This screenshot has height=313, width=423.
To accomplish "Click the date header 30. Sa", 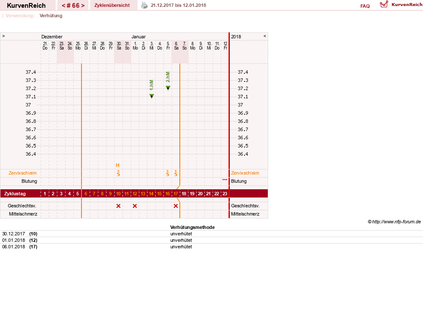I will coord(119,46).
